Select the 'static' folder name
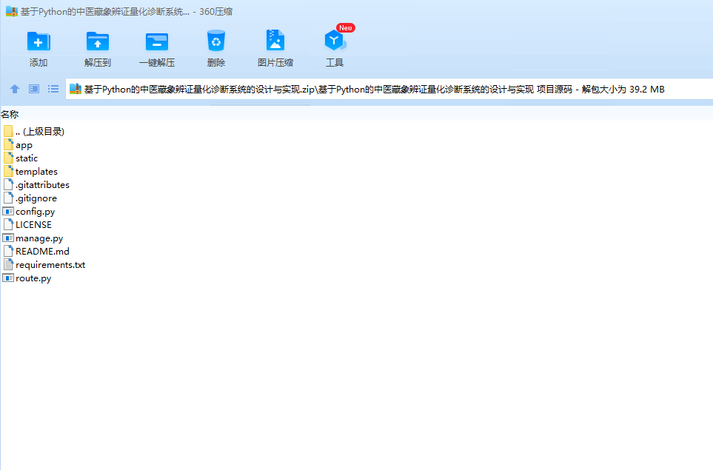 (27, 158)
